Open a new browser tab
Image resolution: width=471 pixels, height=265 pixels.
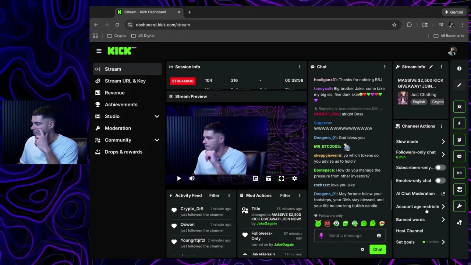point(189,12)
